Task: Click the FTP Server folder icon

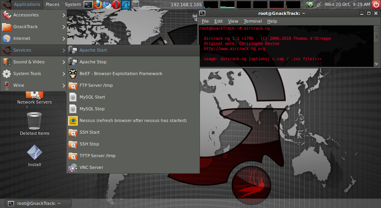Action: 73,85
